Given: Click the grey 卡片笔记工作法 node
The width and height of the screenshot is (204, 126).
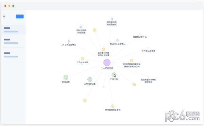Looking at the screenshot, I should point(148,48).
